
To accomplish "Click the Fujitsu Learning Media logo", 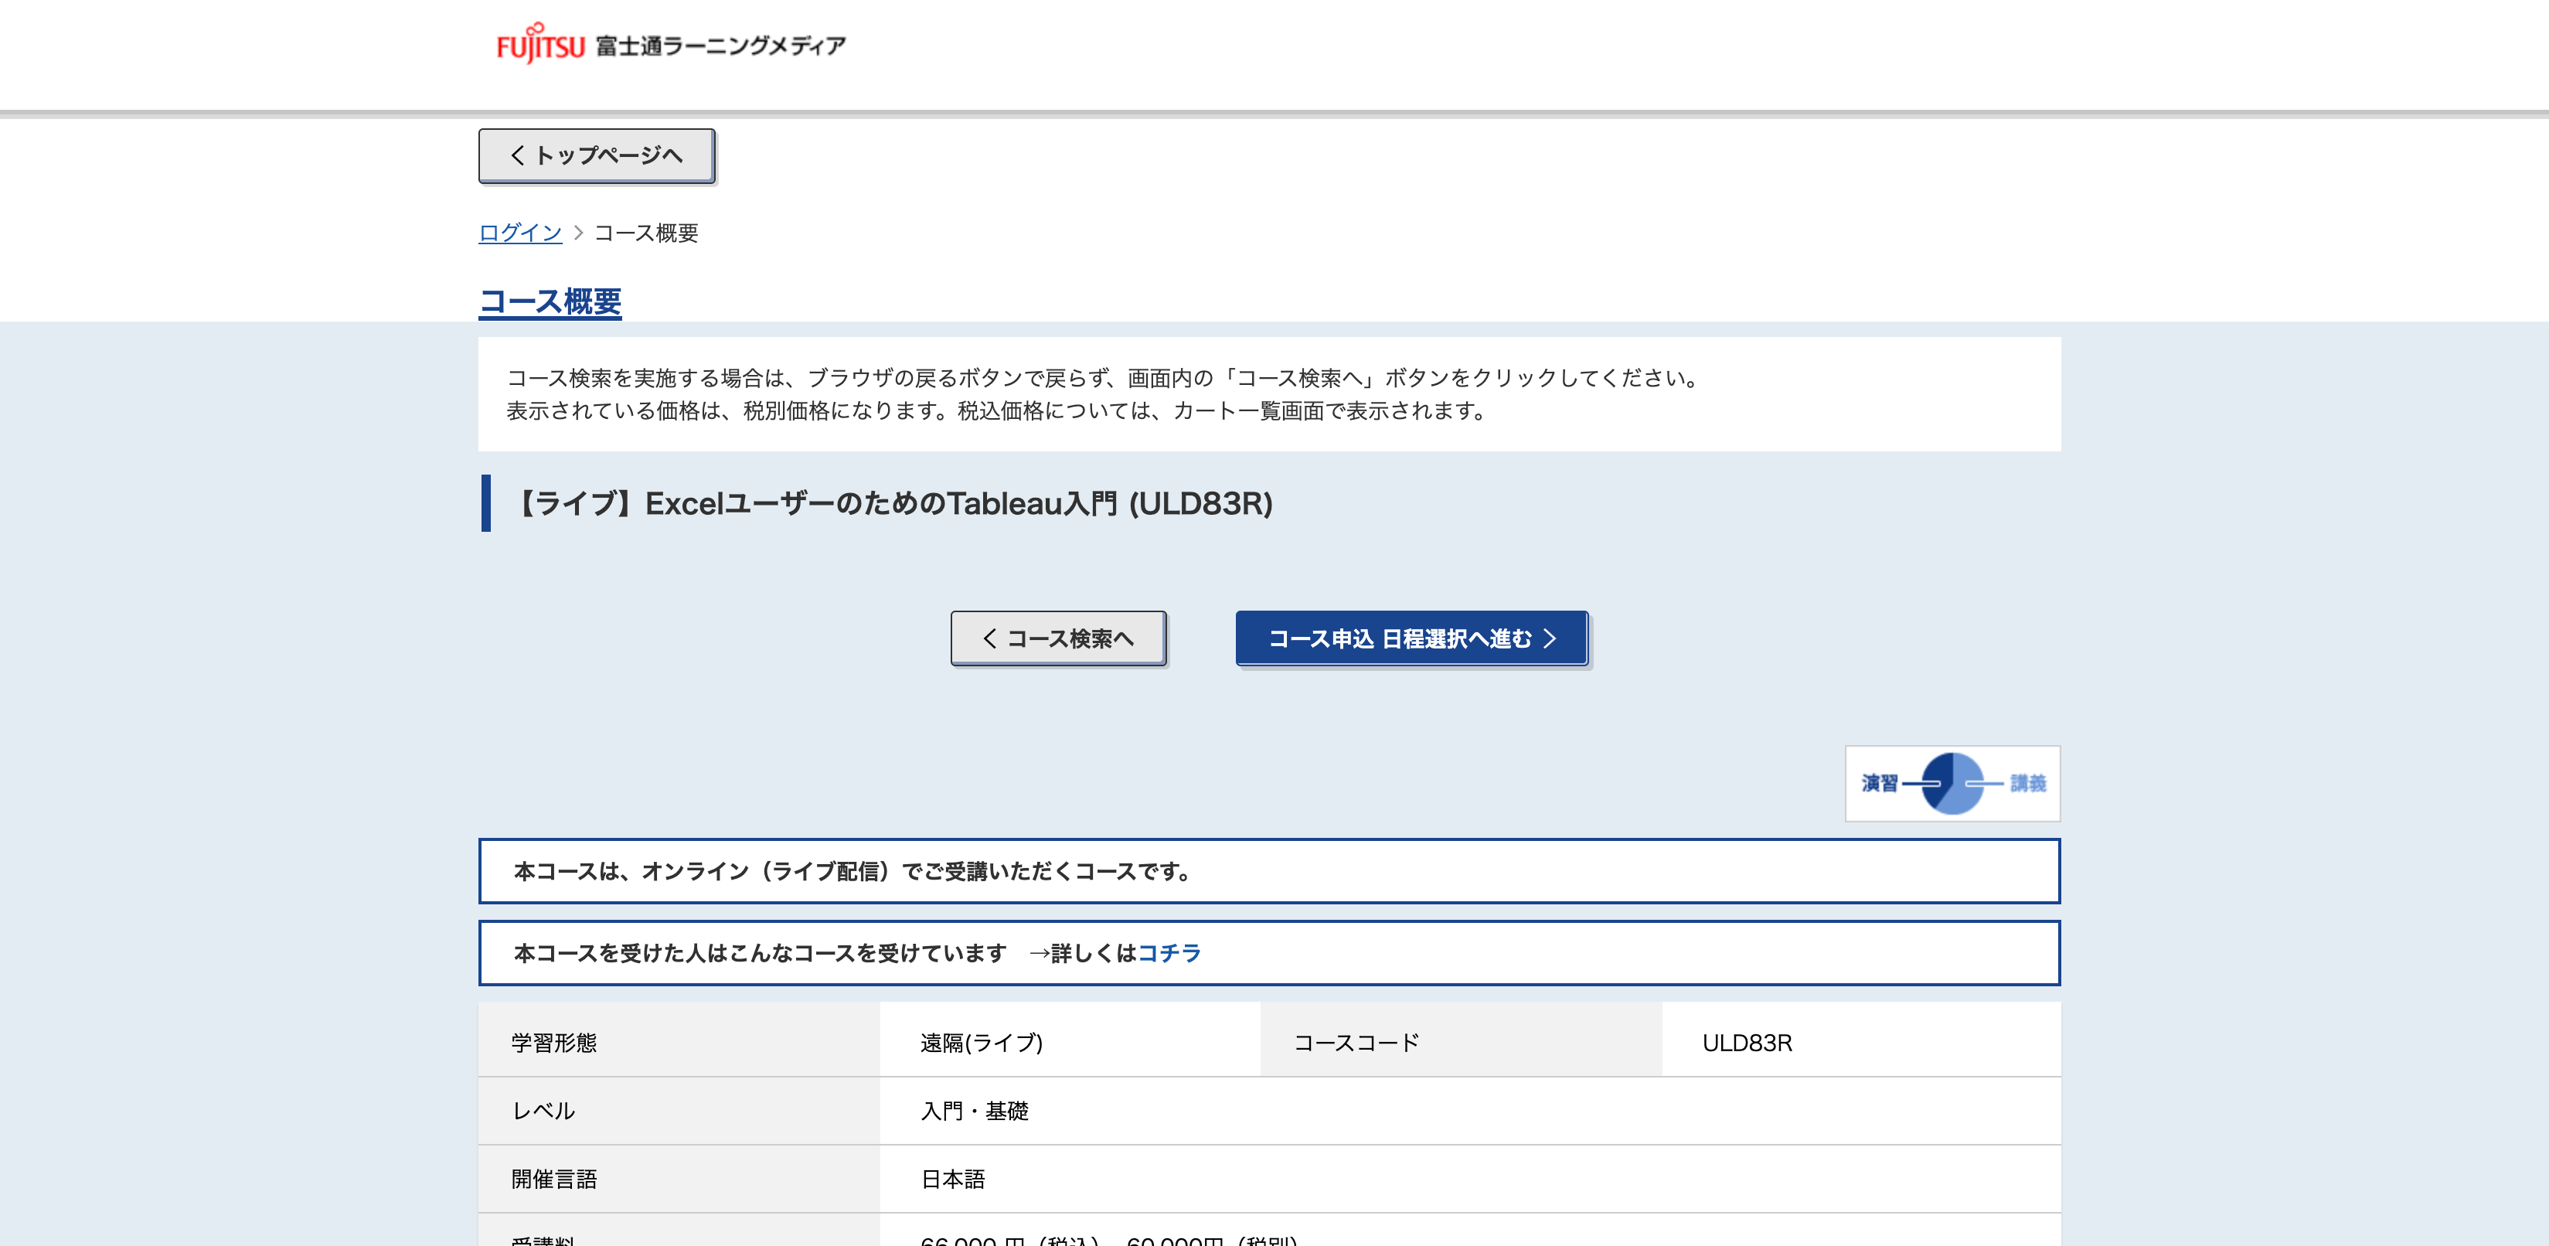I will 671,43.
